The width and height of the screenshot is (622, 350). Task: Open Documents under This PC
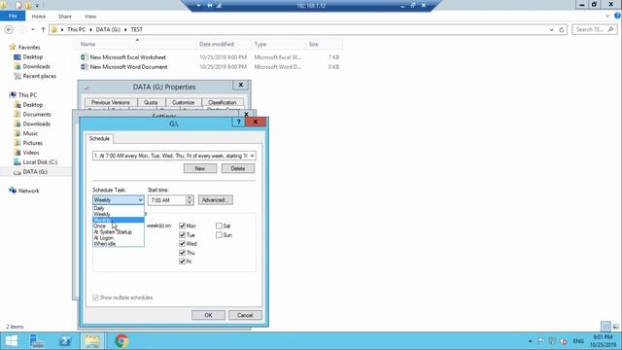[x=37, y=115]
